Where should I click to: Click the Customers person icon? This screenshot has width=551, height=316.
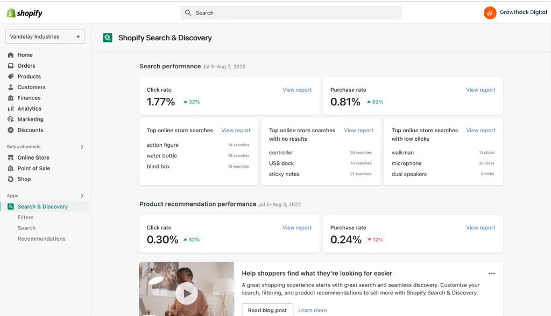11,87
